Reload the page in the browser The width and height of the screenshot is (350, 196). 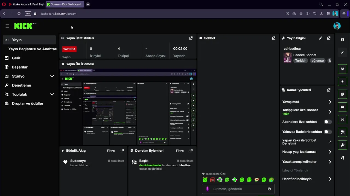click(19, 13)
